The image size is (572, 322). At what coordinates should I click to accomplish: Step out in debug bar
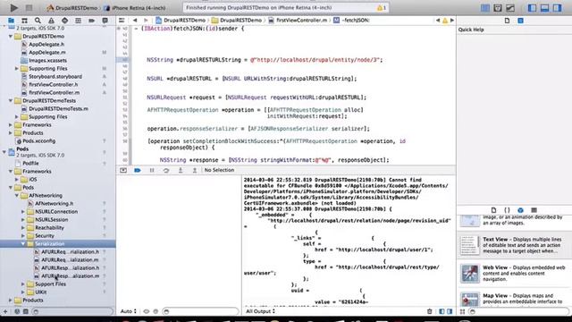click(195, 170)
